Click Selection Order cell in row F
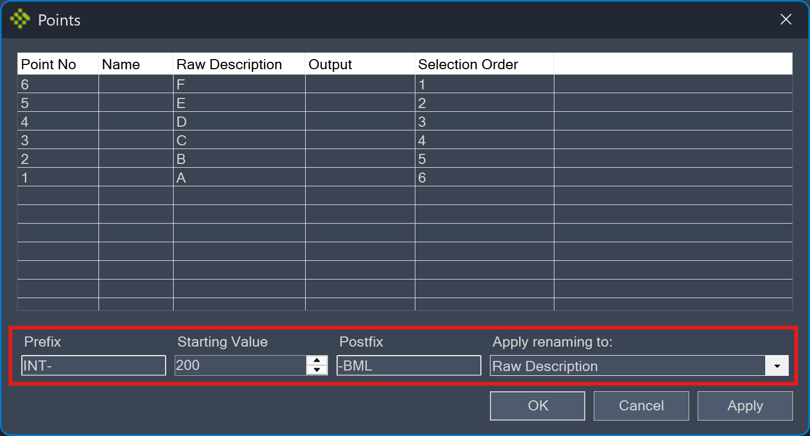This screenshot has height=436, width=810. click(484, 84)
